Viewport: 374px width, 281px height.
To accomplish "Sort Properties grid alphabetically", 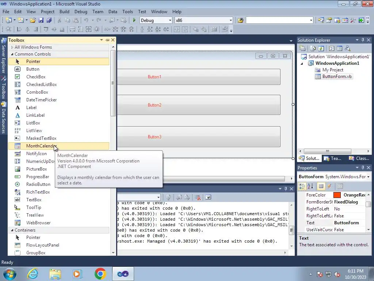I will point(310,186).
